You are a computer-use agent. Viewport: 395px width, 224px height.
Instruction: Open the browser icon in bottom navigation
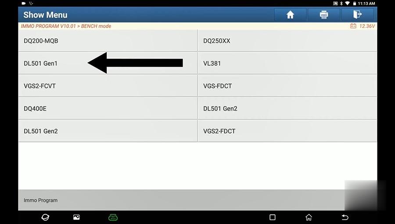pos(45,217)
